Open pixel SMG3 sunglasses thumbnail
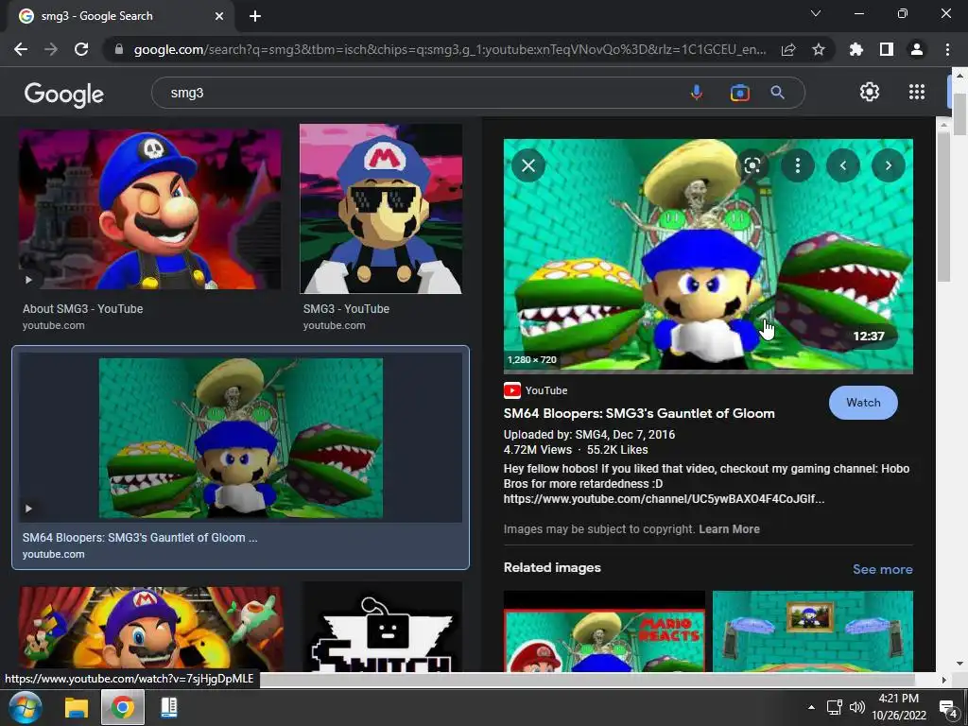Viewport: 968px width, 726px height. pos(381,209)
